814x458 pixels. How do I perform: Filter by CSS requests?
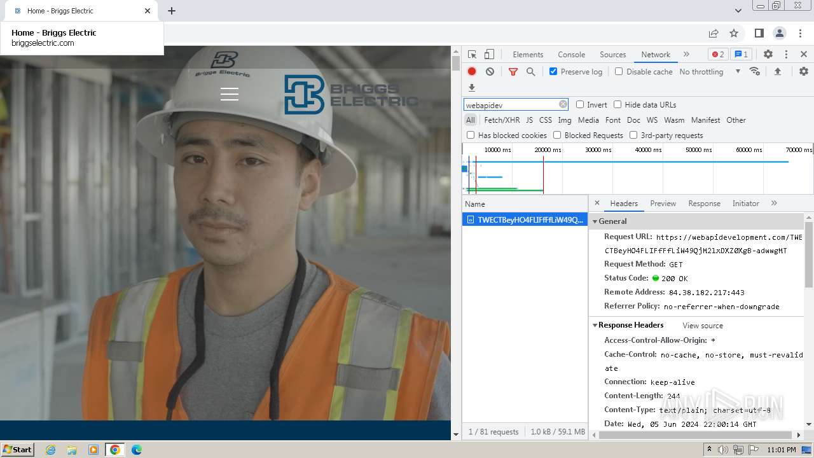point(546,120)
